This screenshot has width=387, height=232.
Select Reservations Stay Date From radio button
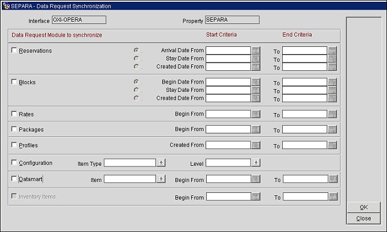(x=136, y=58)
